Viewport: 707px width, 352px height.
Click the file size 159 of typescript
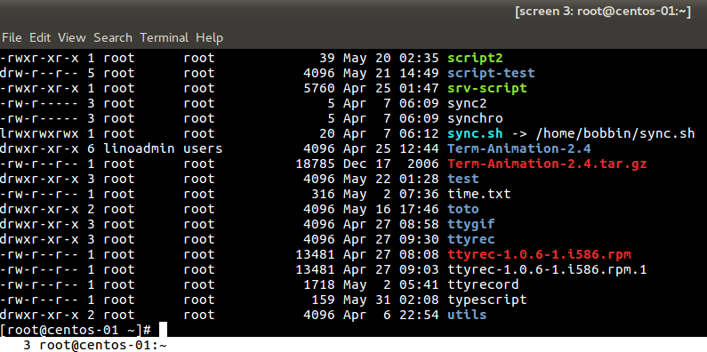coord(323,300)
